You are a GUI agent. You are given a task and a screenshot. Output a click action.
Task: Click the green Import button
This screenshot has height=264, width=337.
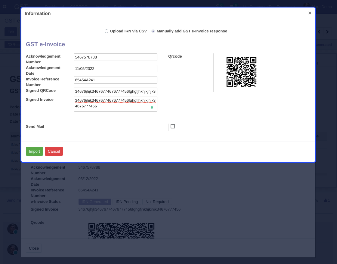pyautogui.click(x=34, y=151)
